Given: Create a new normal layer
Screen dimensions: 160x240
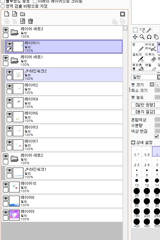Looking at the screenshot, I should [7, 14].
